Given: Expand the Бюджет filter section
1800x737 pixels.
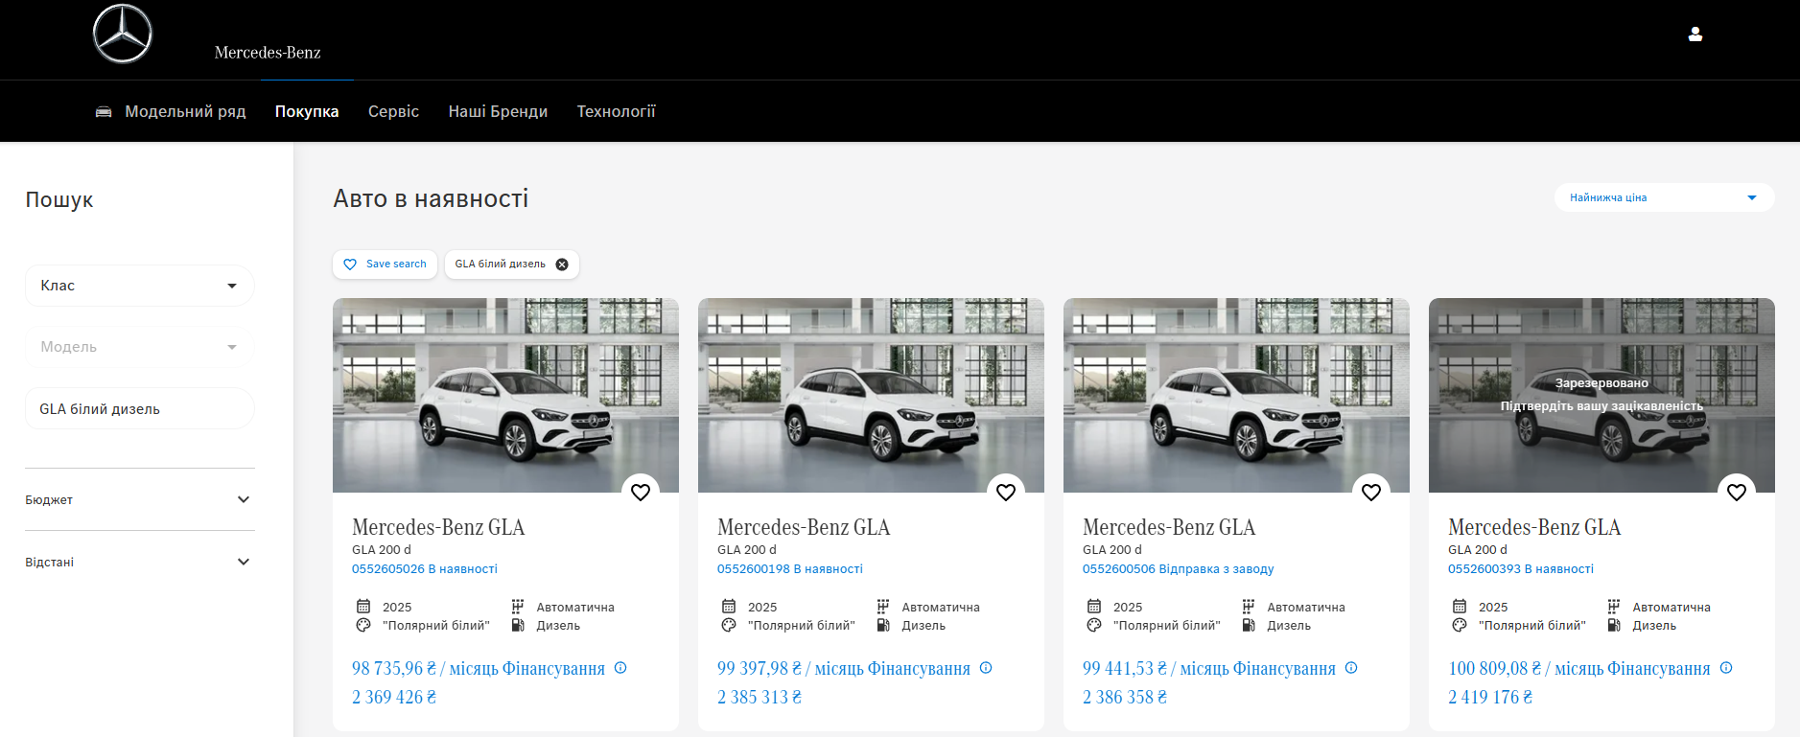Looking at the screenshot, I should [x=140, y=499].
